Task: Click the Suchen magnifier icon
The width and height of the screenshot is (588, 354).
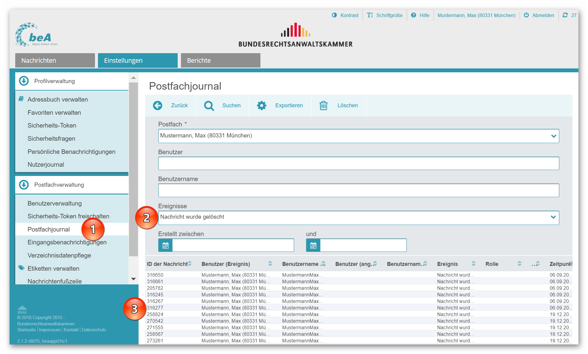Action: [209, 105]
